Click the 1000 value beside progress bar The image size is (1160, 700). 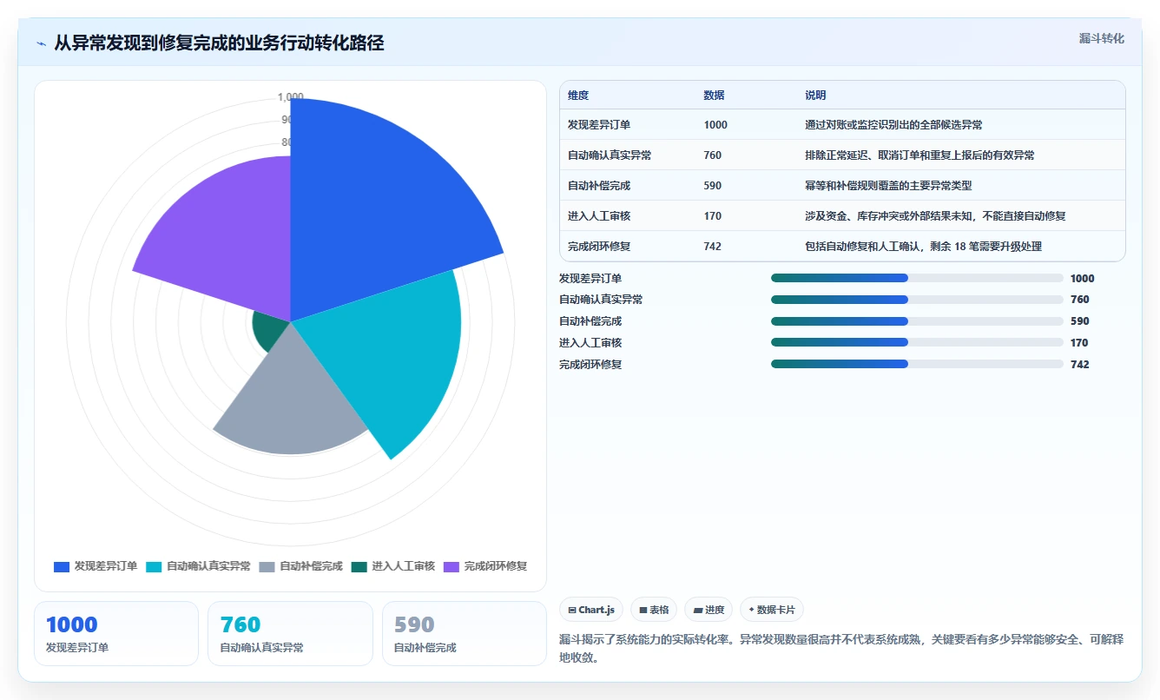[1083, 279]
